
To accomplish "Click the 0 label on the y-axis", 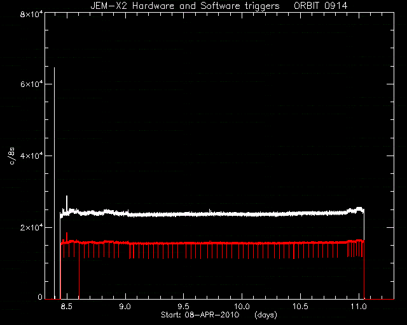I will 40,296.
